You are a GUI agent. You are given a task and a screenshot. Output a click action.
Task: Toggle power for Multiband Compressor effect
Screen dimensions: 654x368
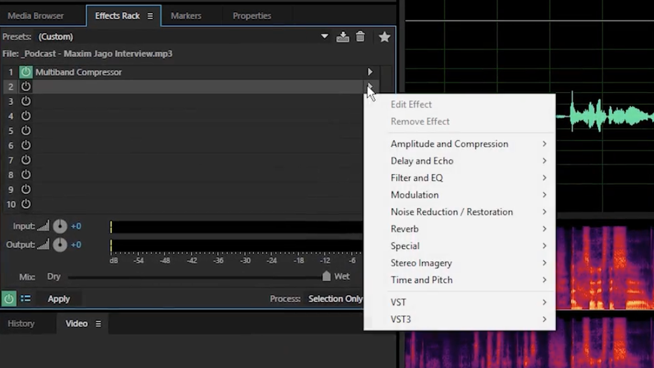pyautogui.click(x=26, y=72)
